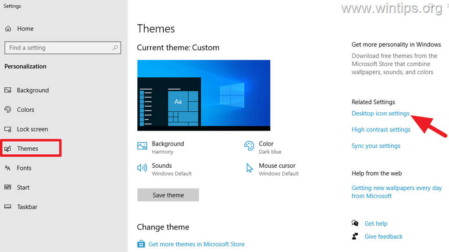Click the theme Color palette icon

click(249, 146)
